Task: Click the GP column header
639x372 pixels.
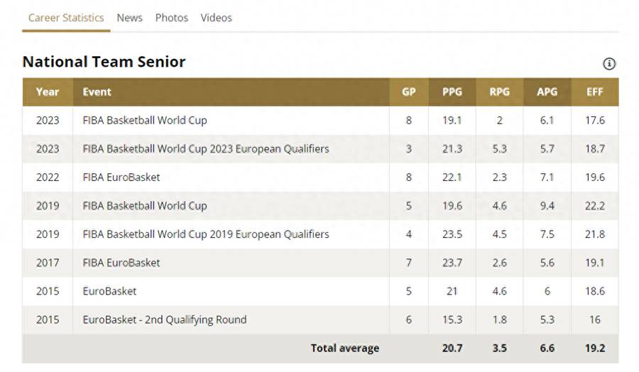Action: click(x=409, y=92)
